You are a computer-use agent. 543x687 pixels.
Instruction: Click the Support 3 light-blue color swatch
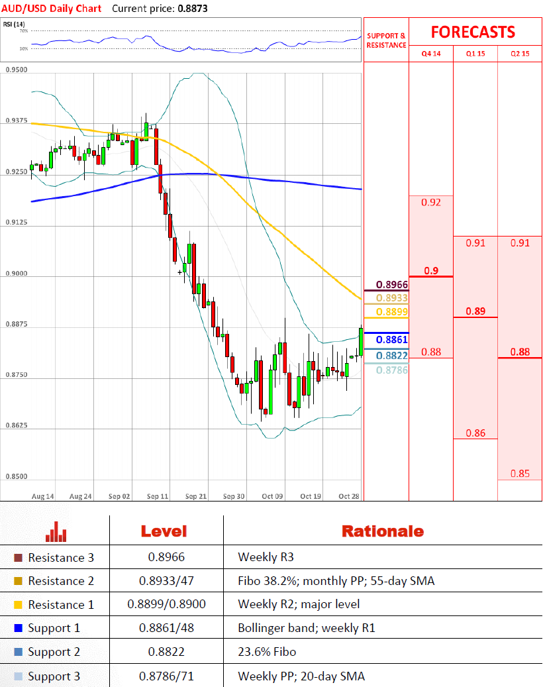(18, 676)
